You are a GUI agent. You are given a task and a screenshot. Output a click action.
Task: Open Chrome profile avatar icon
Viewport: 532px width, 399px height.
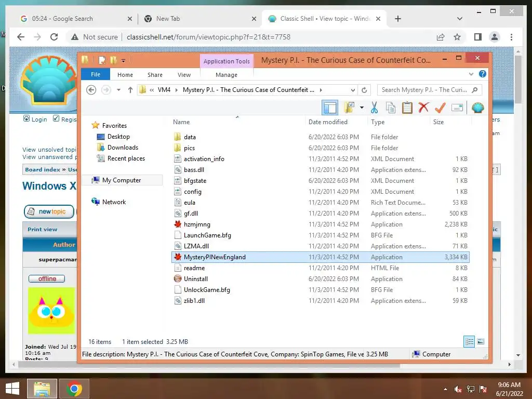[x=495, y=37]
